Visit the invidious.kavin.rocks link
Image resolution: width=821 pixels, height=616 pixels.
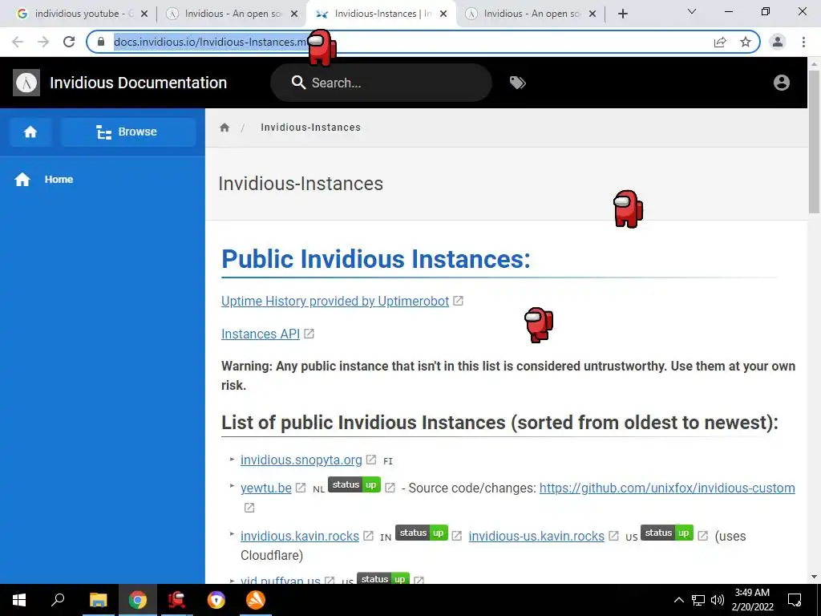tap(300, 536)
